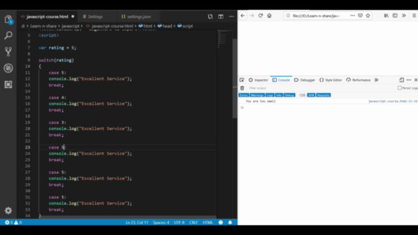Toggle the Logs filter
Screen dimensions: 418x235
pyautogui.click(x=270, y=95)
